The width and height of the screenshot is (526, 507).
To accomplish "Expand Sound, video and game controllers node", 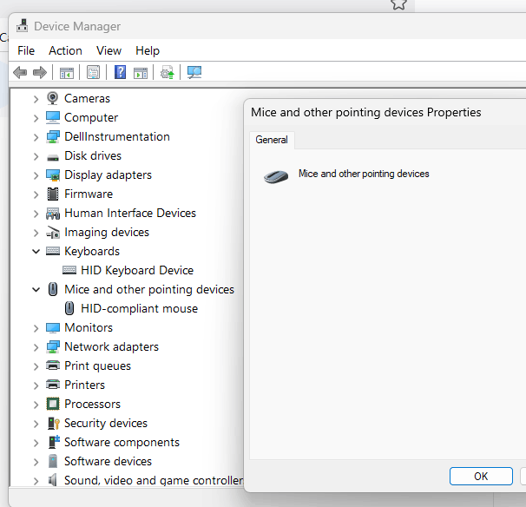I will coord(36,481).
